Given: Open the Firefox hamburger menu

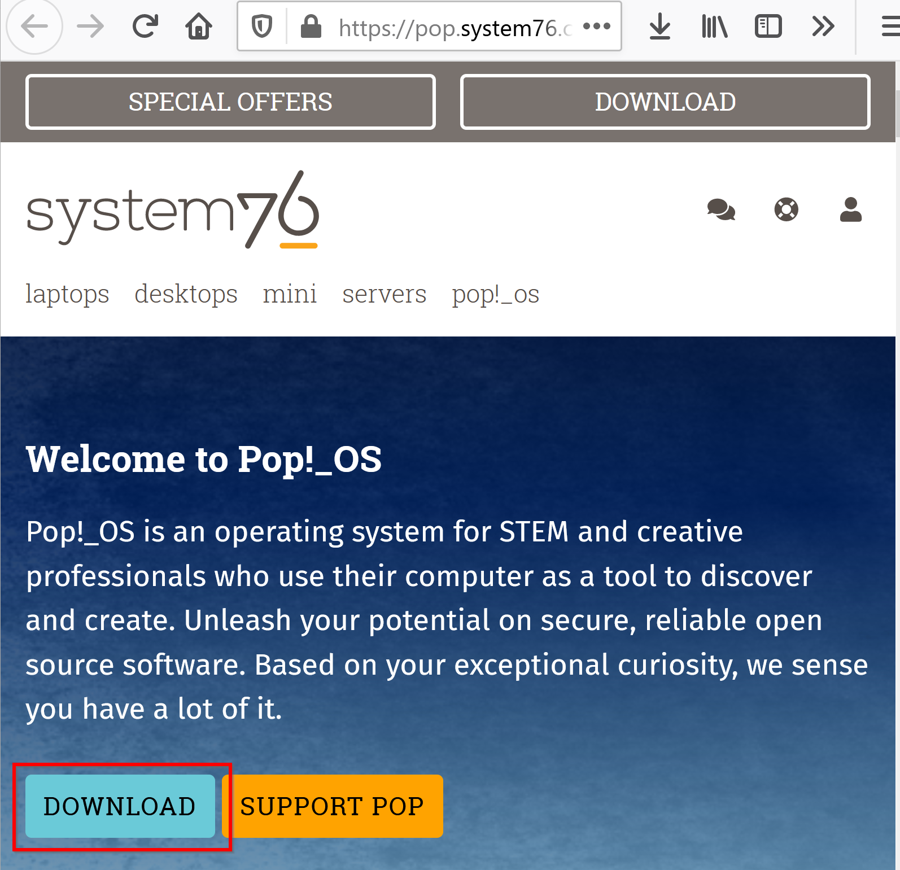Looking at the screenshot, I should coord(890,27).
